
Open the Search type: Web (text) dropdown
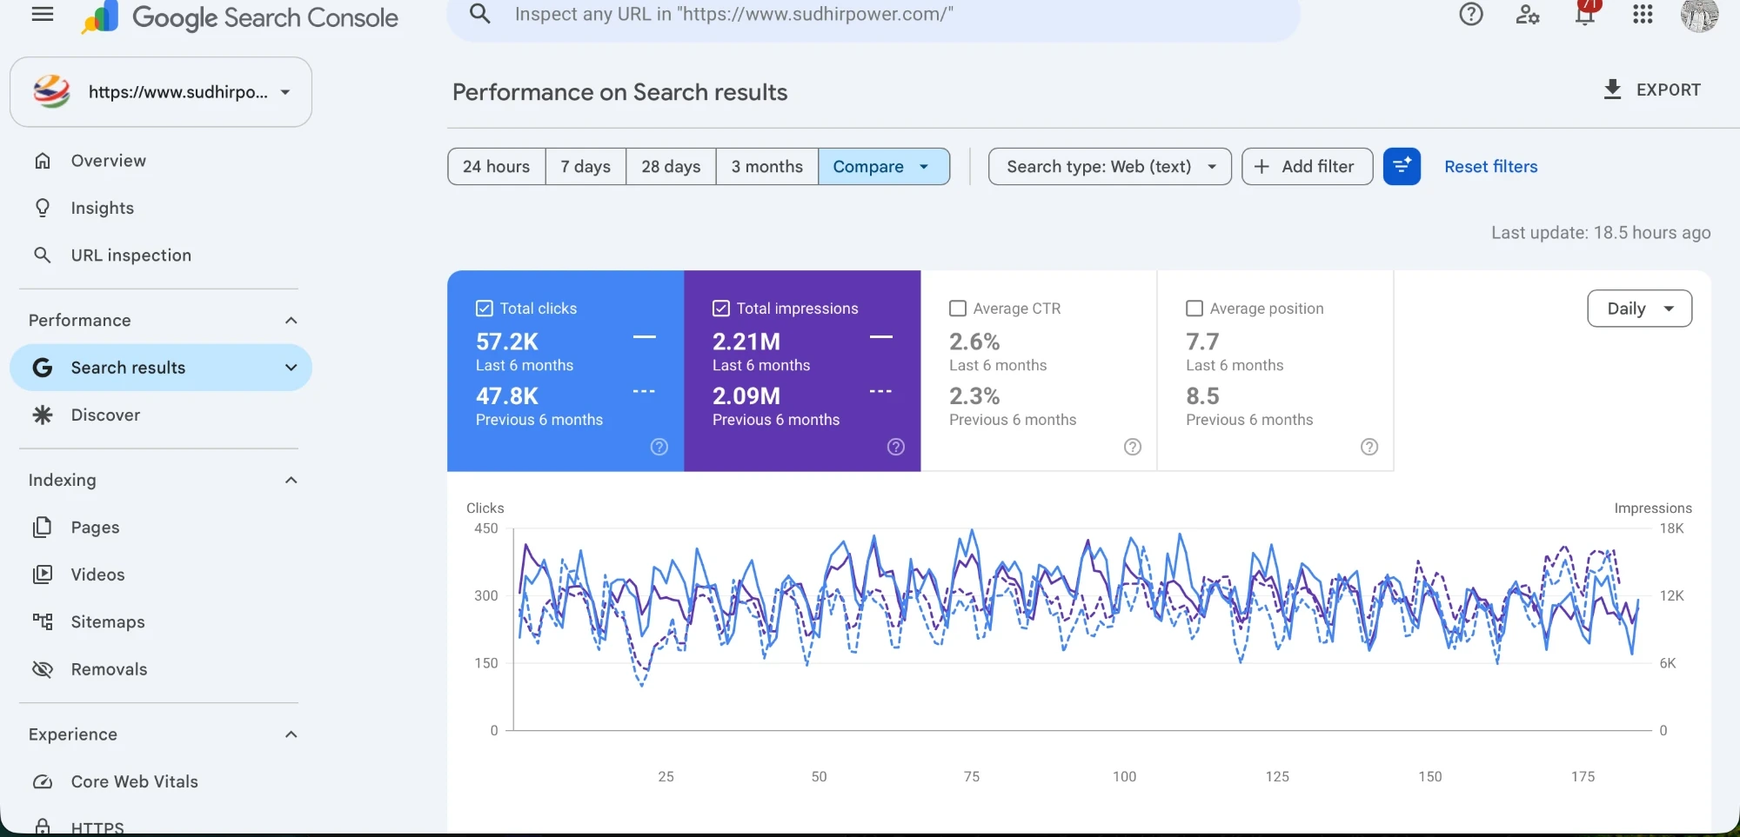click(x=1110, y=166)
